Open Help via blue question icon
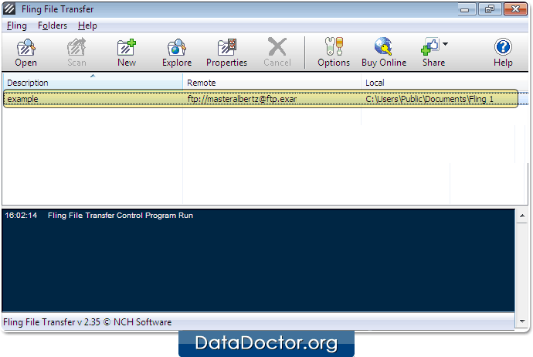Image resolution: width=533 pixels, height=357 pixels. tap(503, 47)
